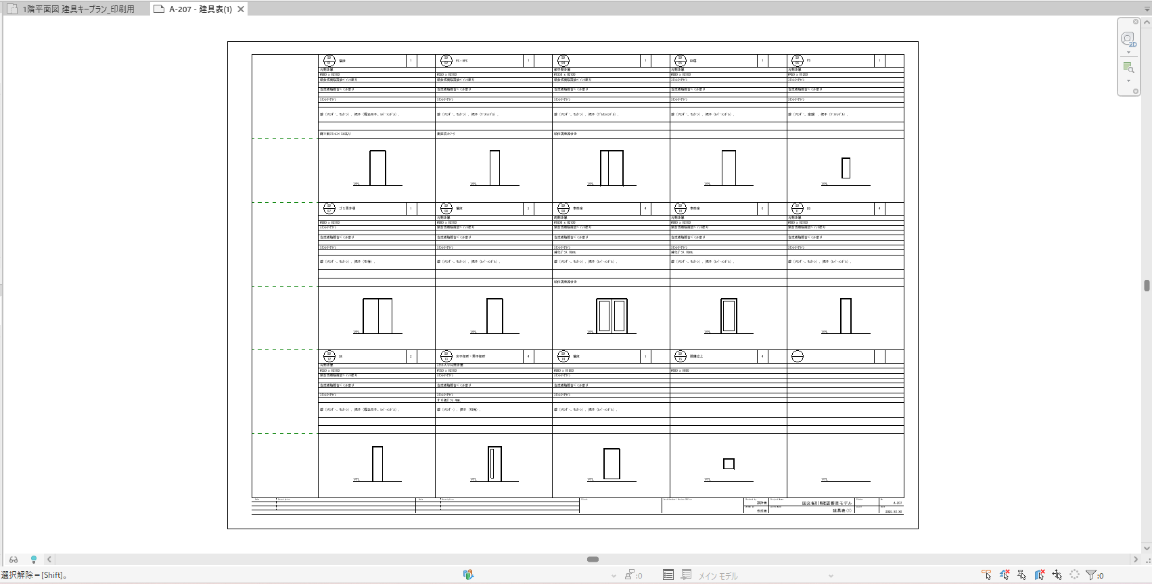Switch to 1階平面図 建具キープラン_印刷用 tab
This screenshot has width=1152, height=584.
[78, 9]
